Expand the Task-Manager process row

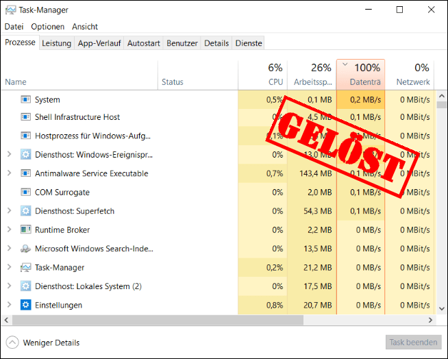tap(9, 267)
